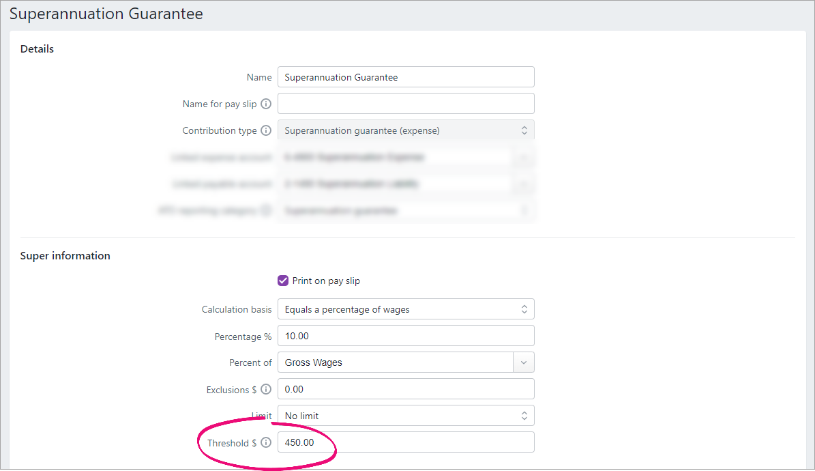The width and height of the screenshot is (815, 471).
Task: Click the Linked payable account arrow button
Action: tap(523, 184)
